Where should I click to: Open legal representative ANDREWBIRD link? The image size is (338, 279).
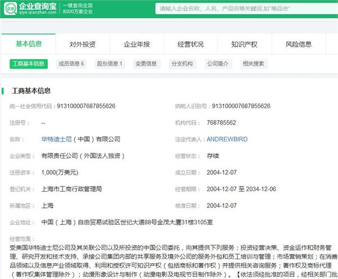click(227, 139)
